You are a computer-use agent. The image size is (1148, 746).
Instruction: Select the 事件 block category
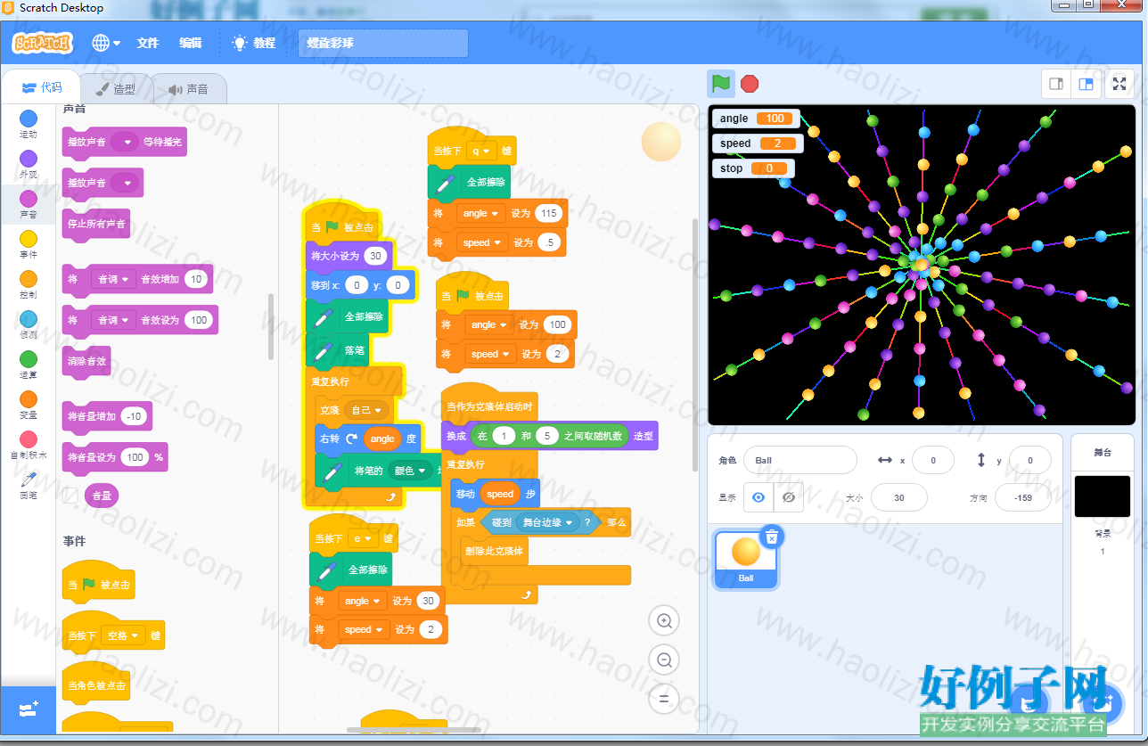click(x=29, y=244)
